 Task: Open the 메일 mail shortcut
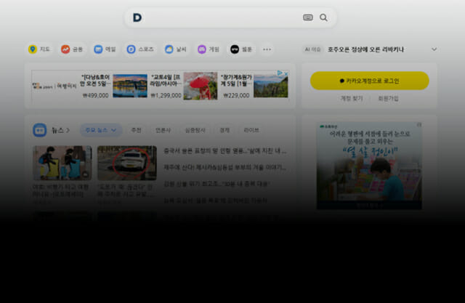[x=105, y=49]
